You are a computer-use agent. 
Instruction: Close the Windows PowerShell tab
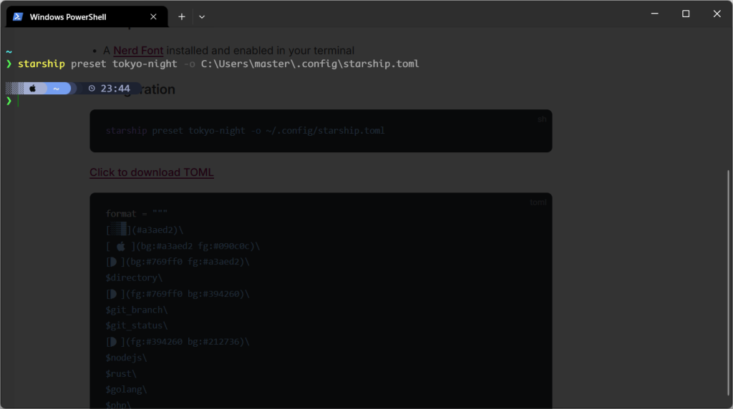tap(153, 17)
